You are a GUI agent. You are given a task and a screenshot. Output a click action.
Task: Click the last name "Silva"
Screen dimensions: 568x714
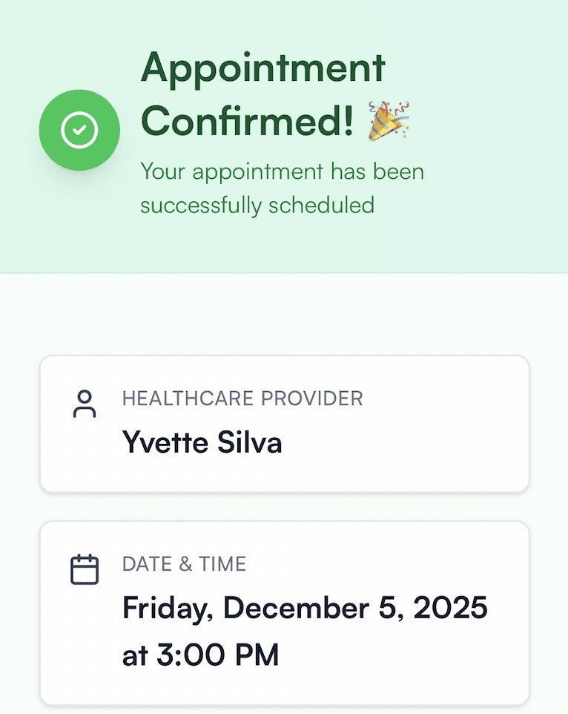pos(250,442)
